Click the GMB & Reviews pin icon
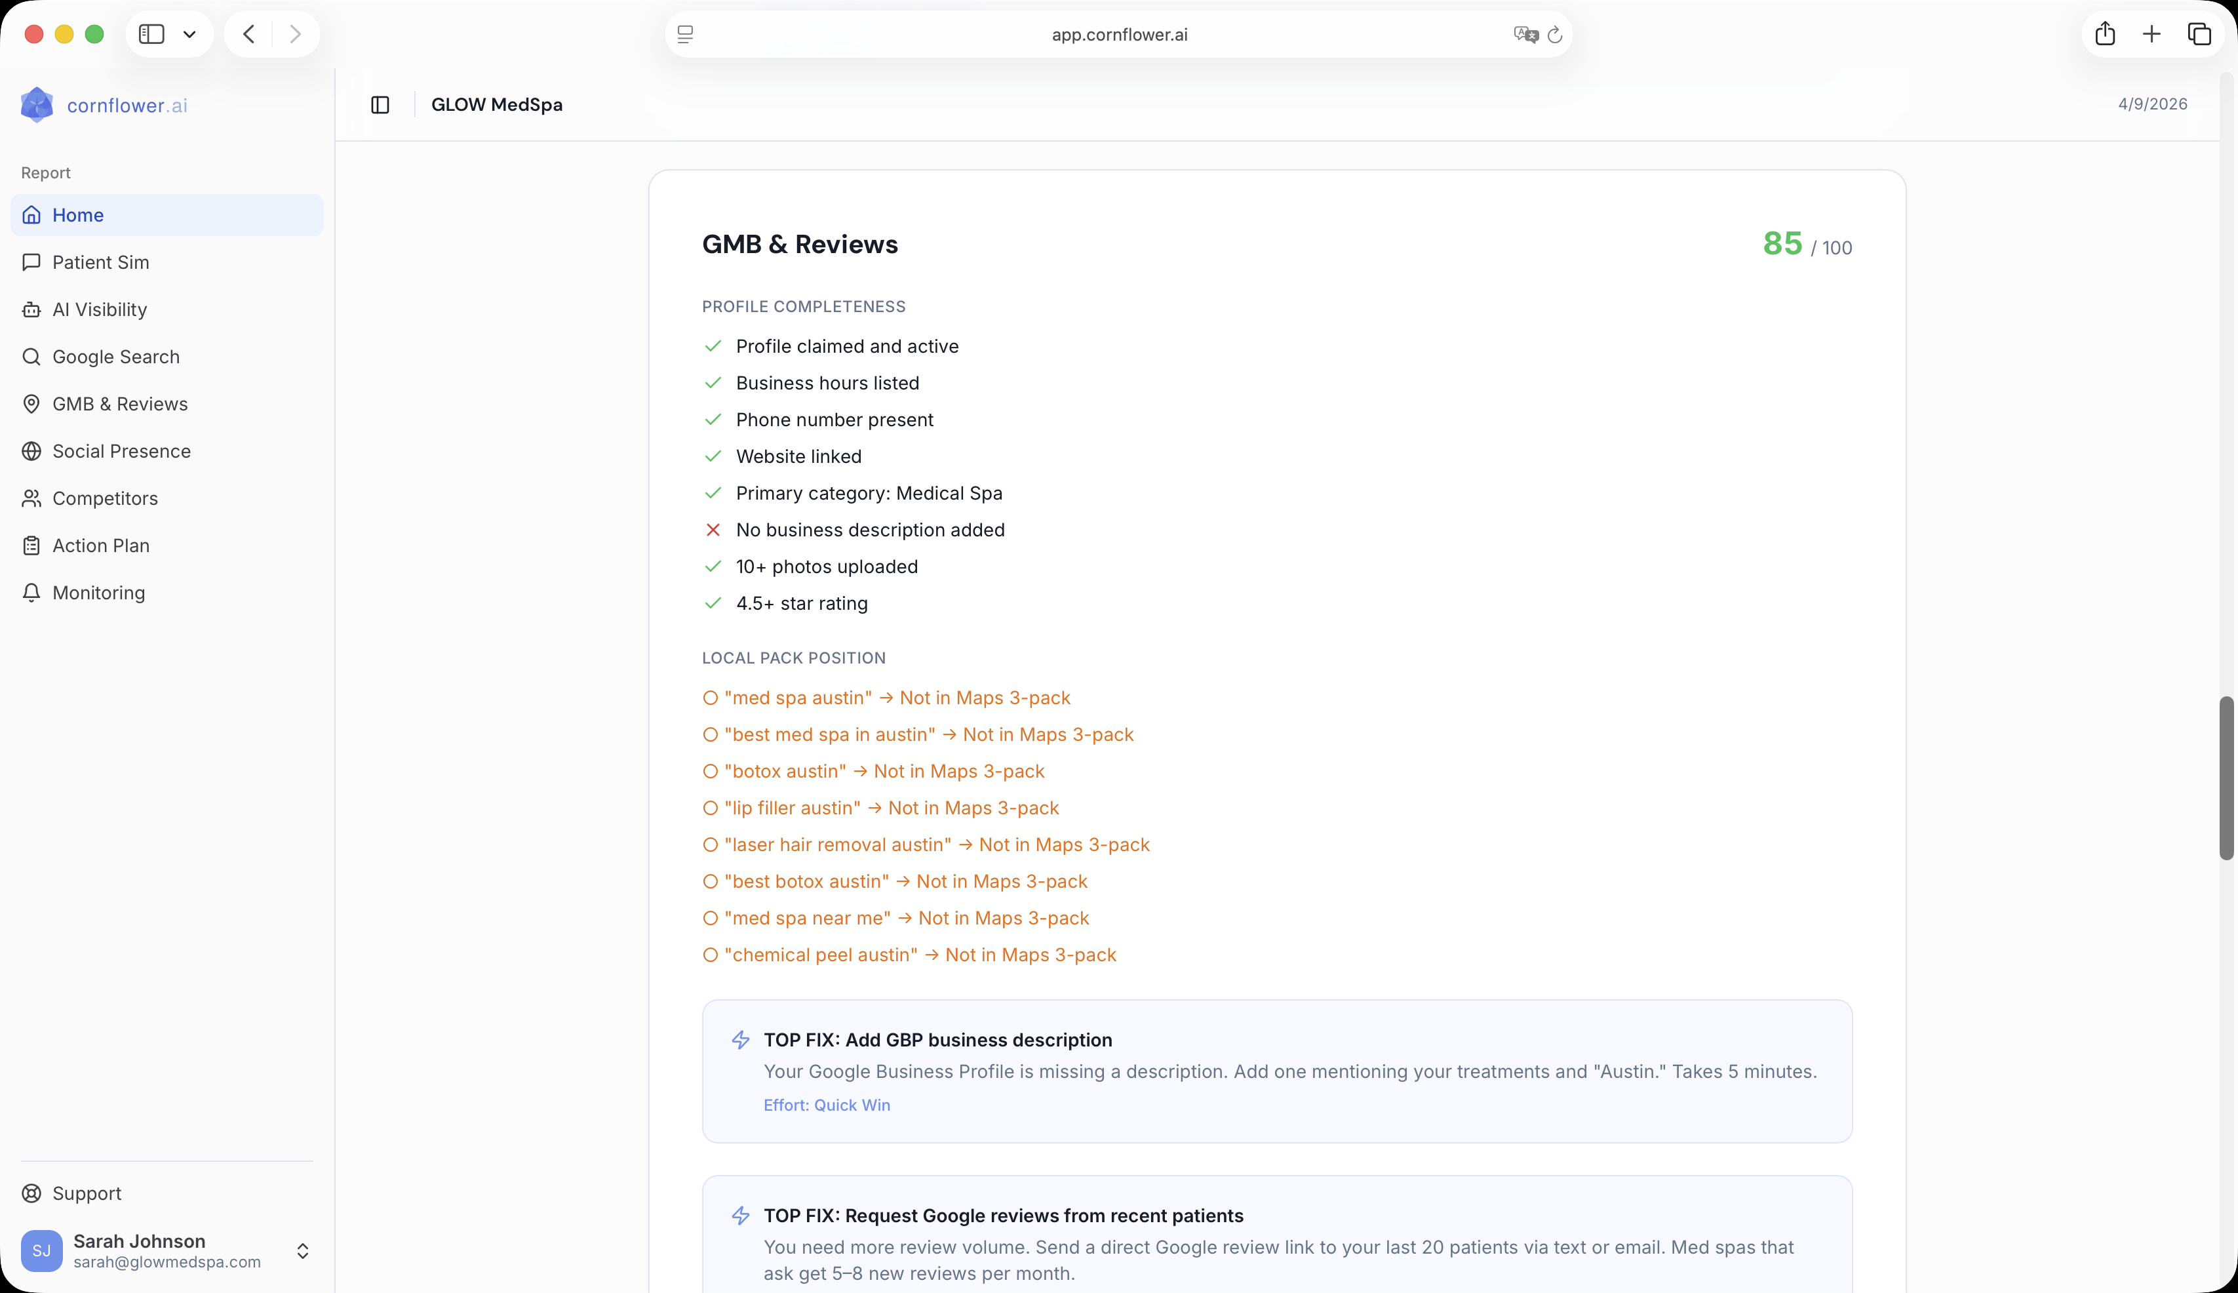 coord(32,403)
